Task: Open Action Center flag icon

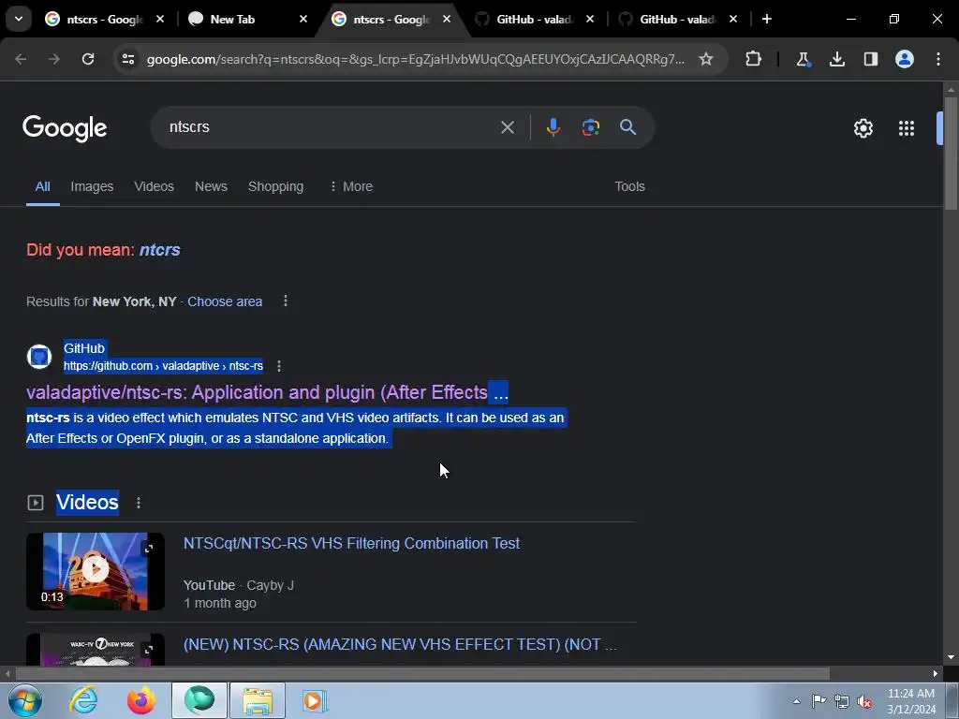Action: [x=819, y=701]
